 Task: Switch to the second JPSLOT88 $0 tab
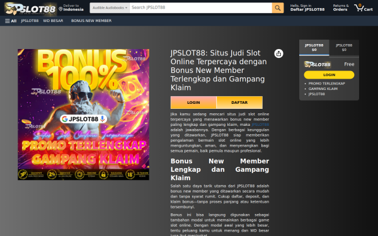(x=344, y=47)
